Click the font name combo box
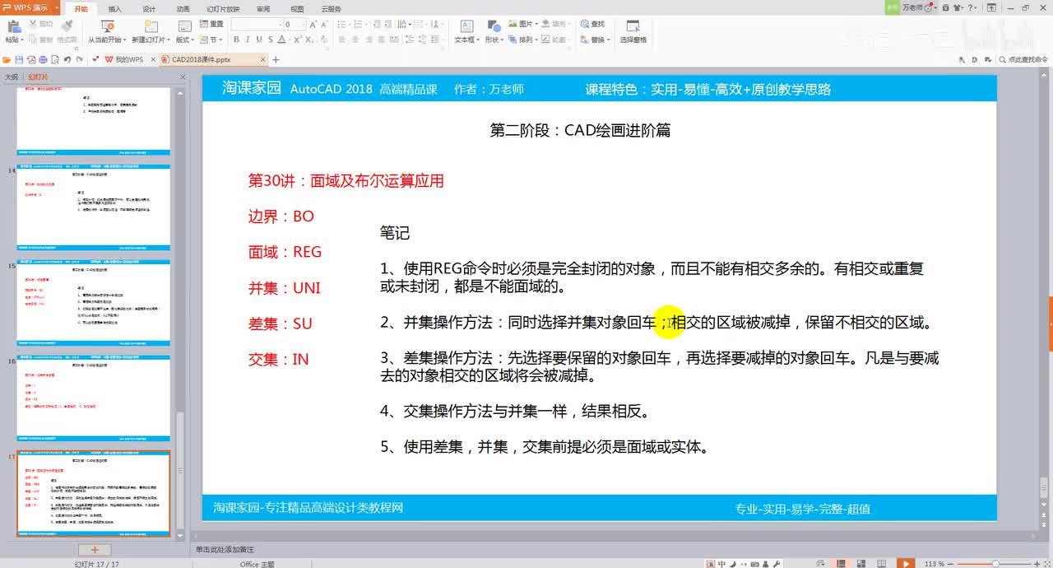1053x568 pixels. [x=257, y=25]
